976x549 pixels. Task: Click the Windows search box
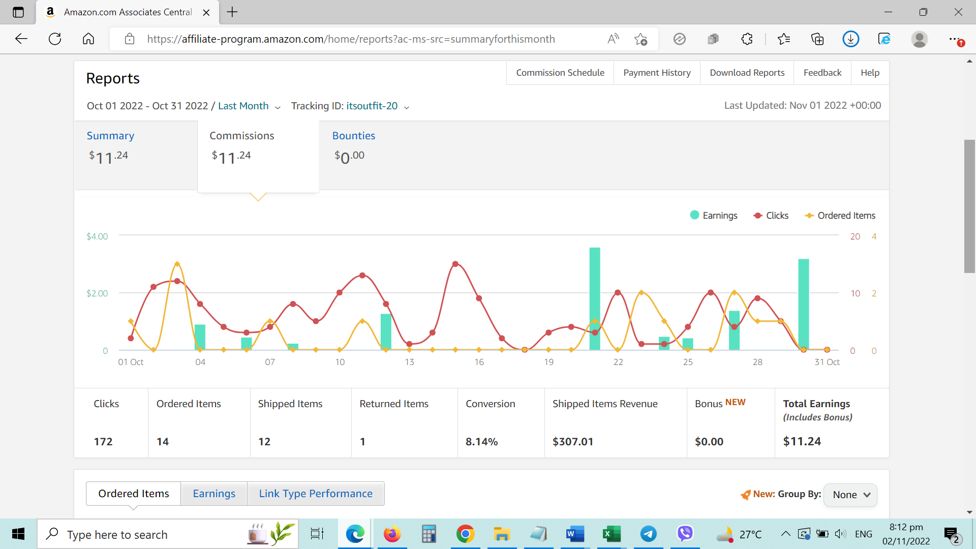[168, 534]
